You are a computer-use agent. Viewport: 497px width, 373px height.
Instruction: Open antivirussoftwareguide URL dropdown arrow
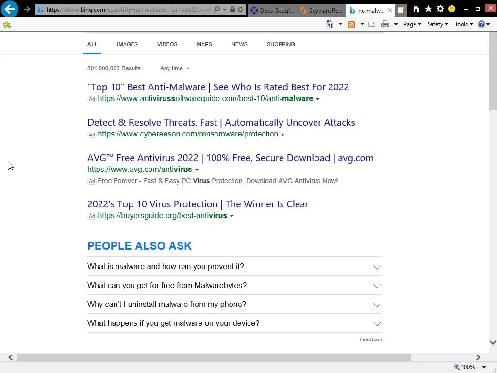click(317, 99)
